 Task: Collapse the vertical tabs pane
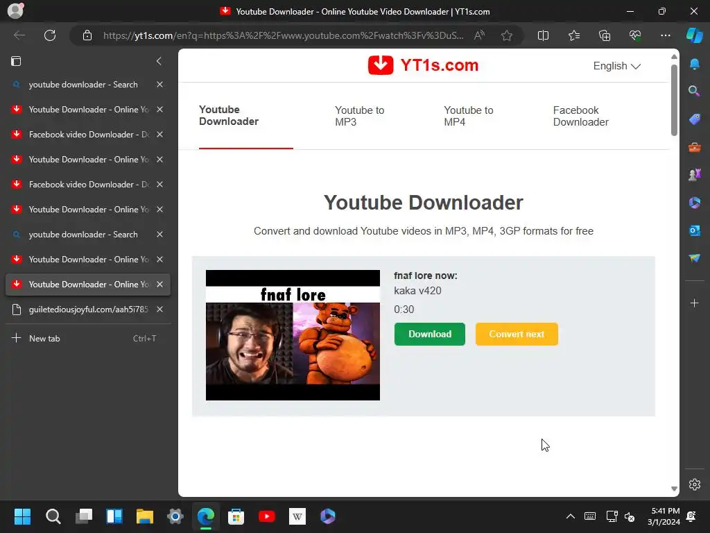[x=159, y=61]
